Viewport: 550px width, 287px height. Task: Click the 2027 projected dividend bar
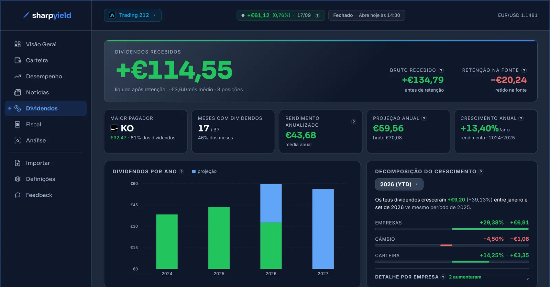pos(323,229)
